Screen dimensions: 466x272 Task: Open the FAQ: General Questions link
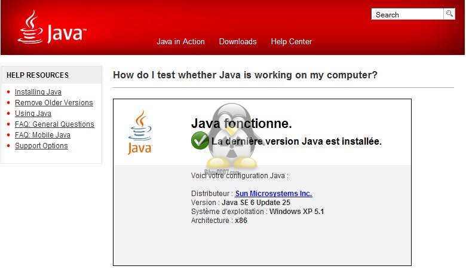pyautogui.click(x=54, y=124)
